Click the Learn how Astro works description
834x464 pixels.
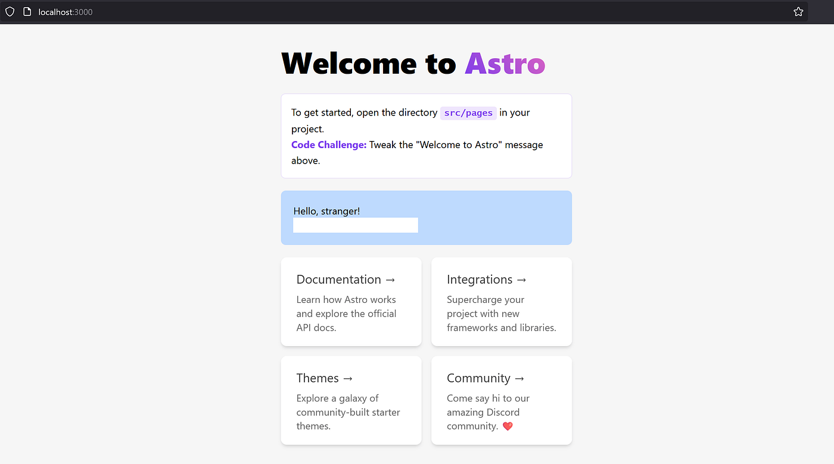click(x=347, y=313)
